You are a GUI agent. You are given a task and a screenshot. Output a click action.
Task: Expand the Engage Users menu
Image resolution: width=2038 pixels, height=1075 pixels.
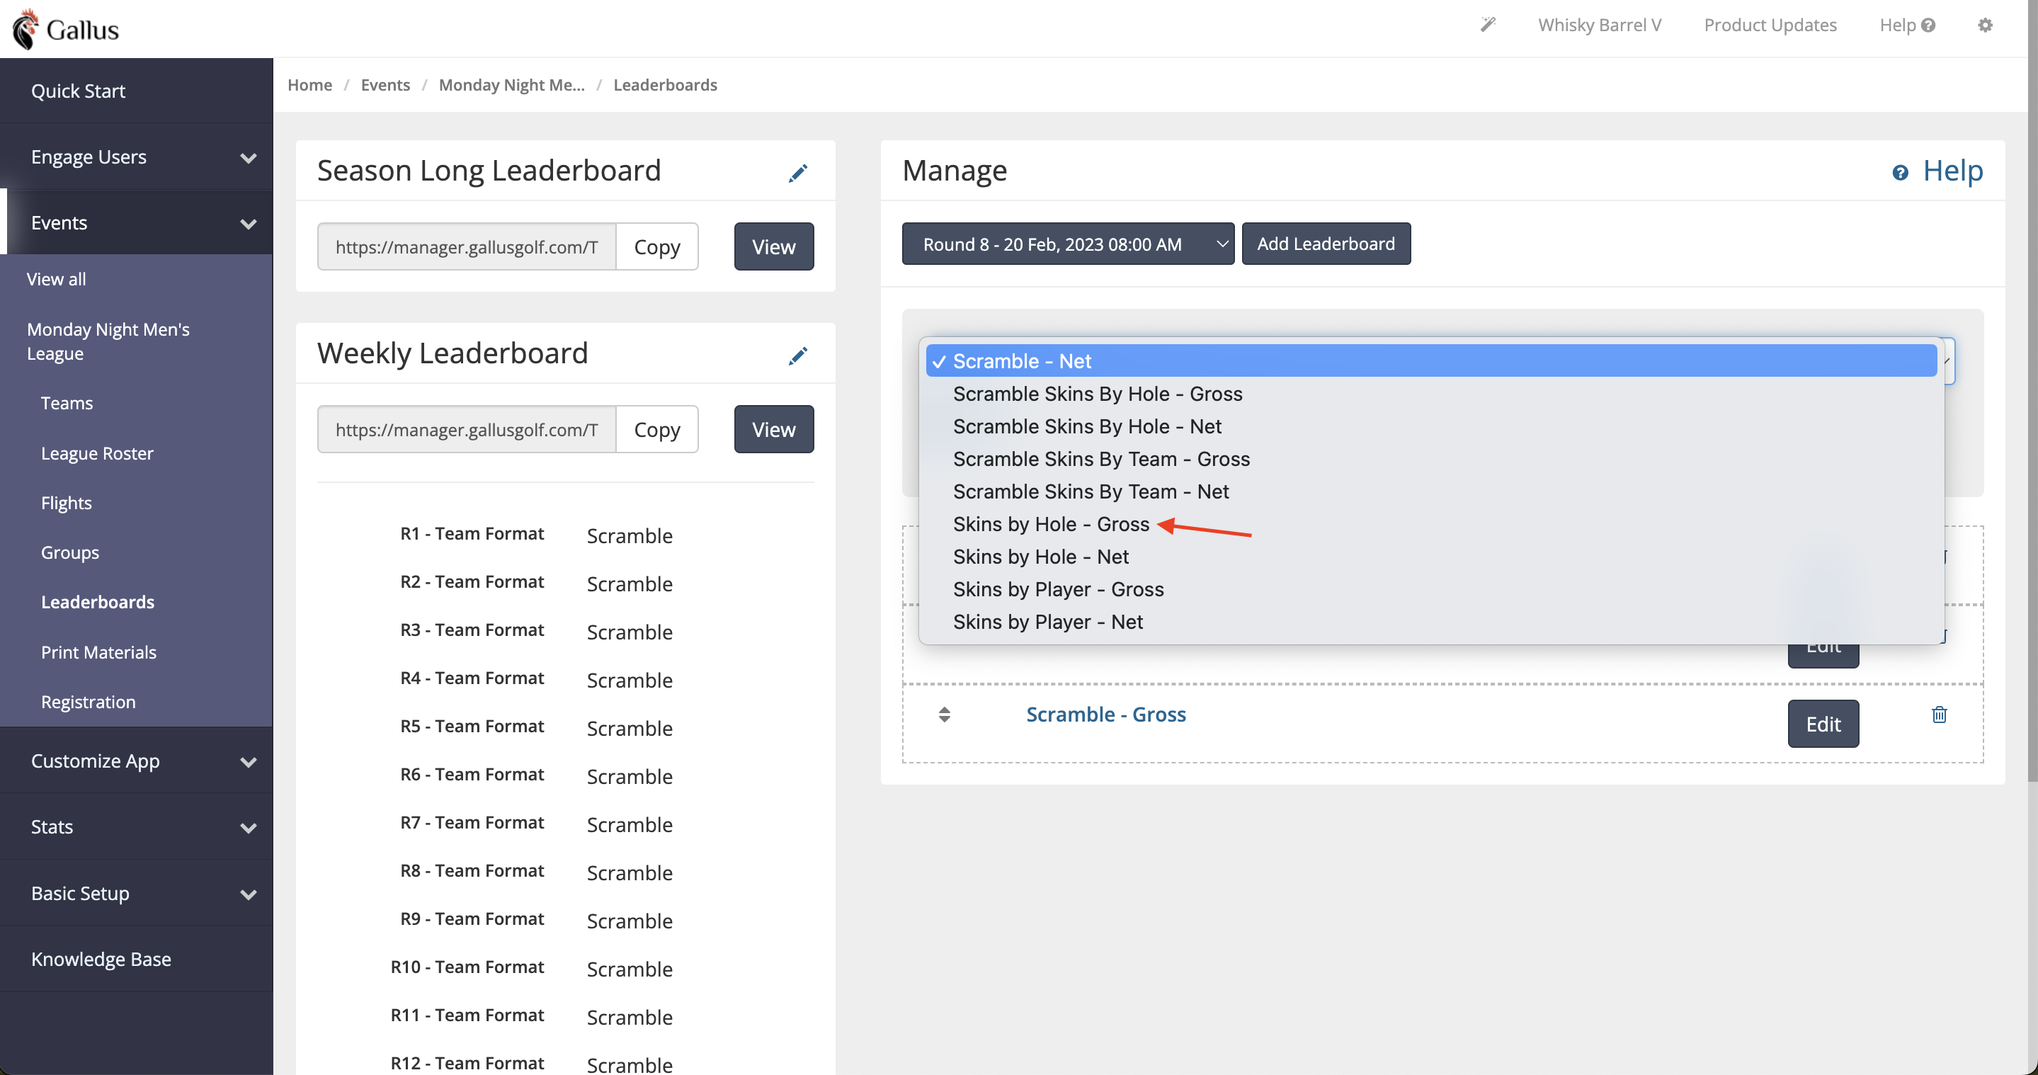(x=136, y=157)
